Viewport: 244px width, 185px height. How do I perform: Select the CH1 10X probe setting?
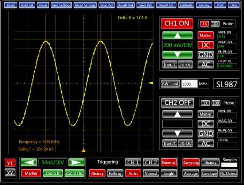point(215,24)
